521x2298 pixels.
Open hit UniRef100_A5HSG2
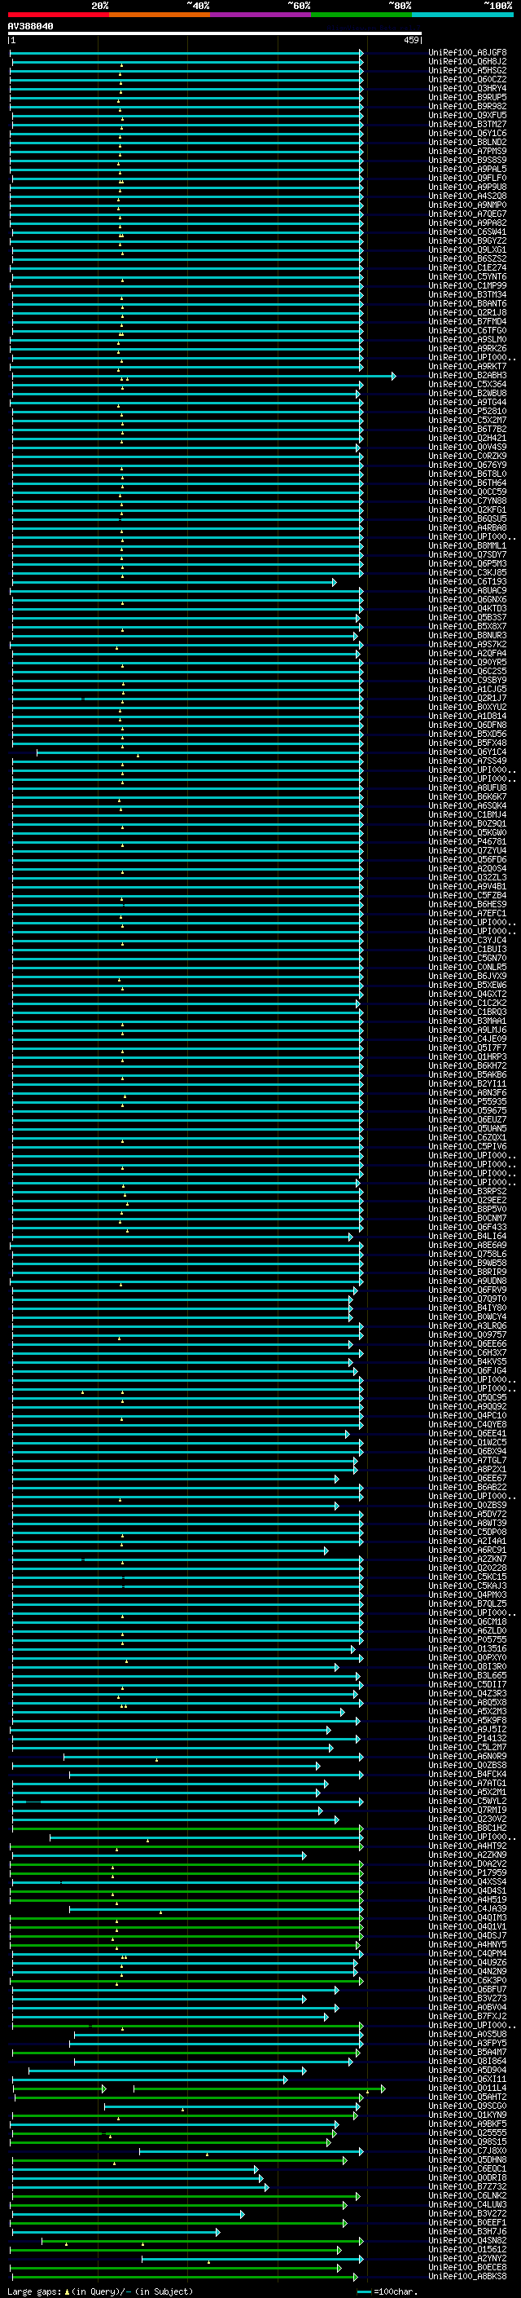tap(467, 70)
